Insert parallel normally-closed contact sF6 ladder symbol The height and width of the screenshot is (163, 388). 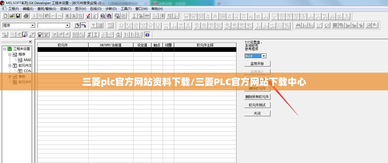coord(143,26)
